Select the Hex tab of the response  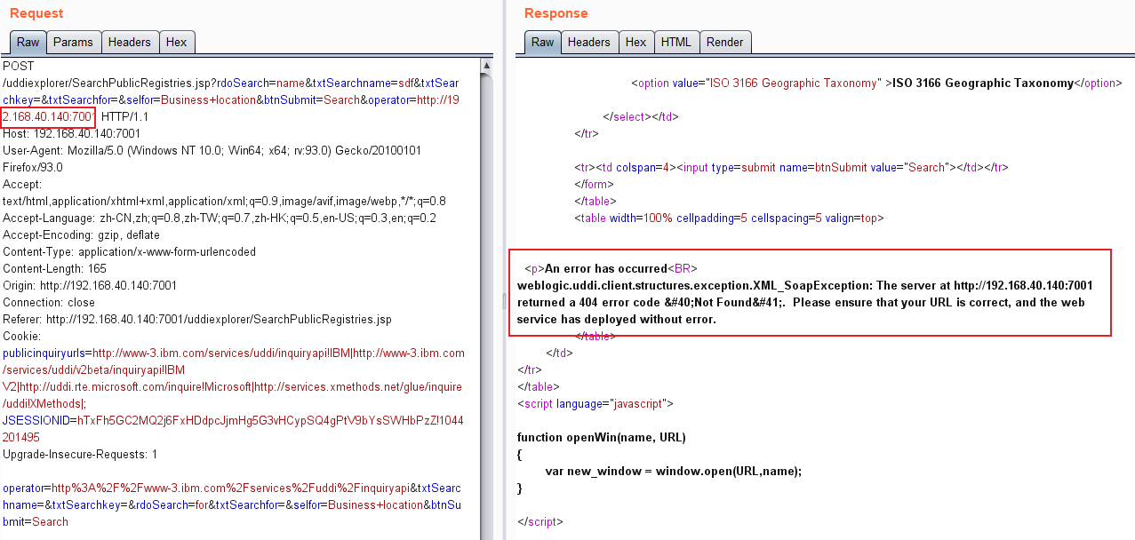[x=635, y=42]
